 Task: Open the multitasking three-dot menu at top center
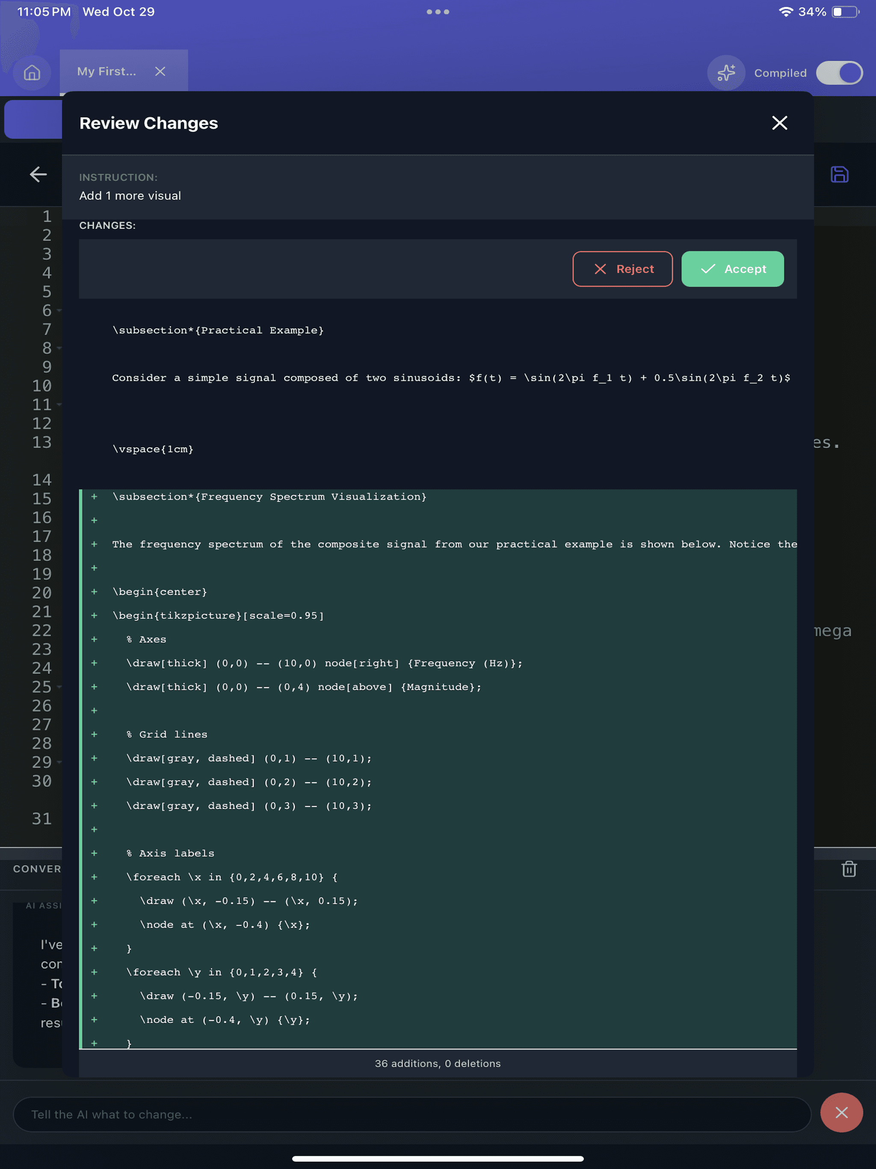[438, 11]
